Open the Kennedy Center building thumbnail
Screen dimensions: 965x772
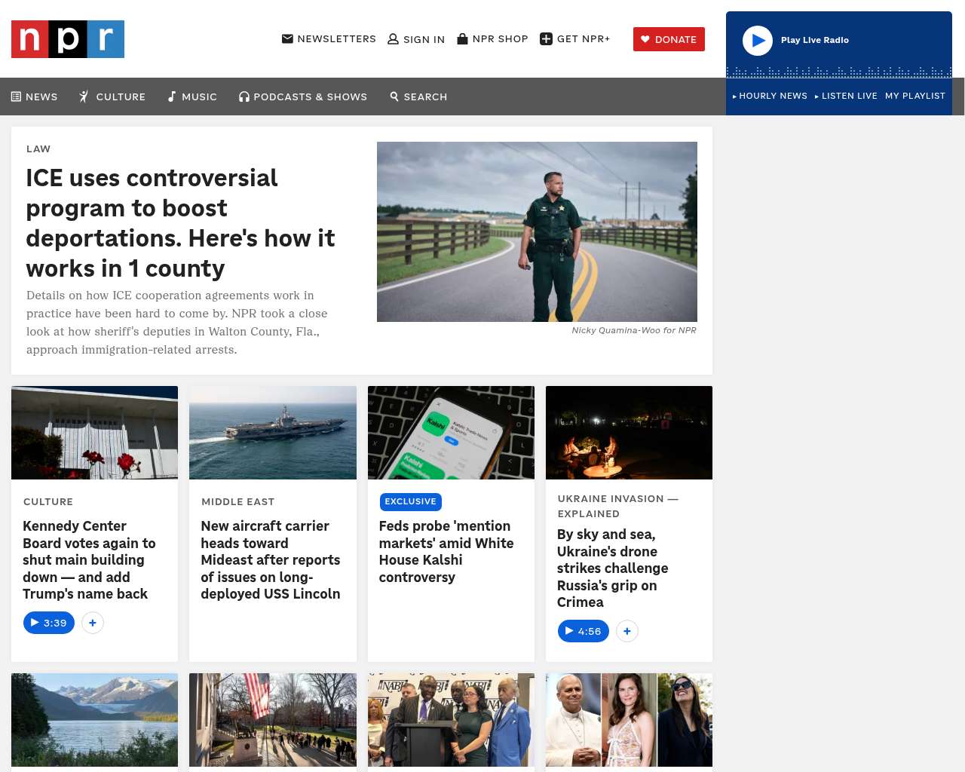[95, 433]
